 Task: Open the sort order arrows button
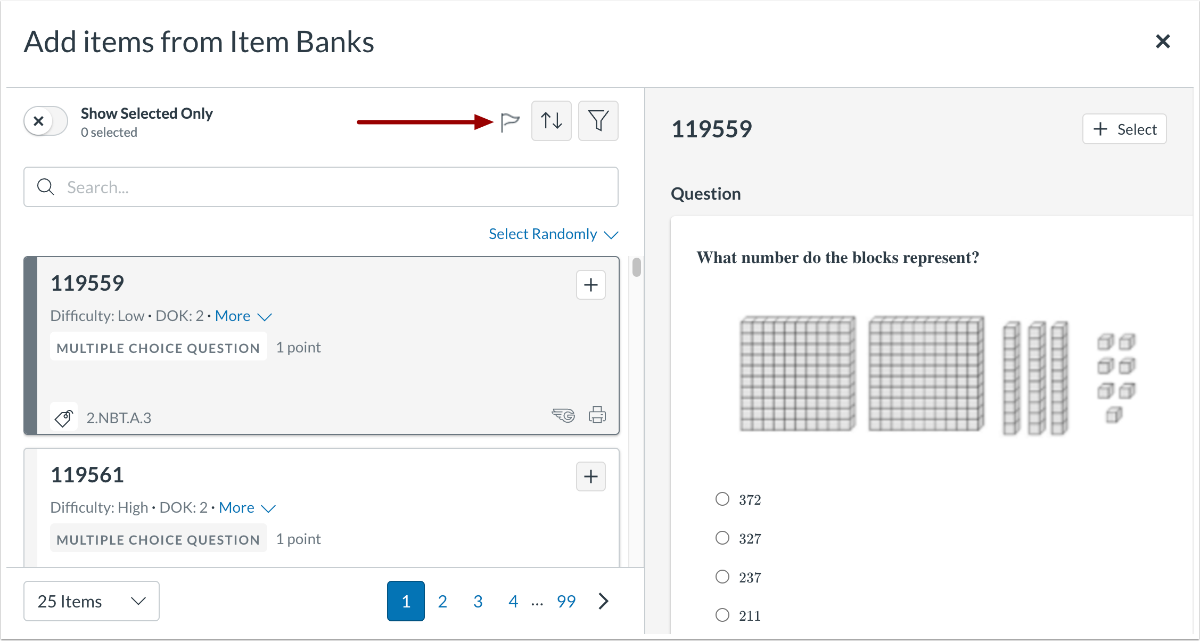(551, 121)
